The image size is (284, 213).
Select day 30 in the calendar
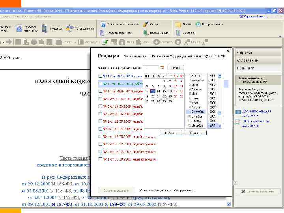pos(170,101)
